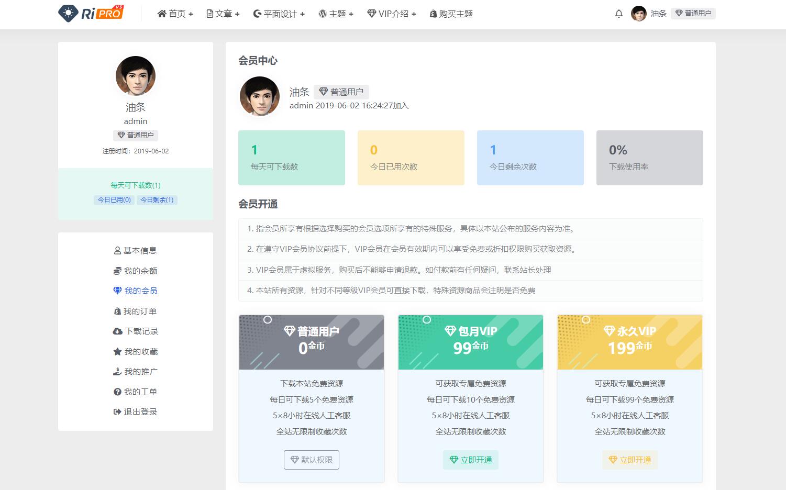Click 立即开通 button under 永久VIP
This screenshot has width=786, height=490.
(629, 460)
